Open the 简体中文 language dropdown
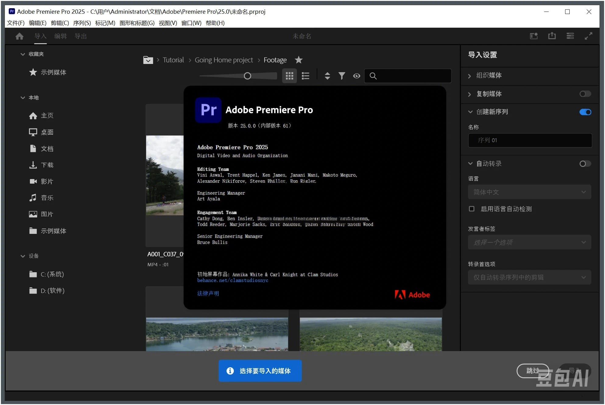Screen dimensions: 605x405 click(x=530, y=192)
